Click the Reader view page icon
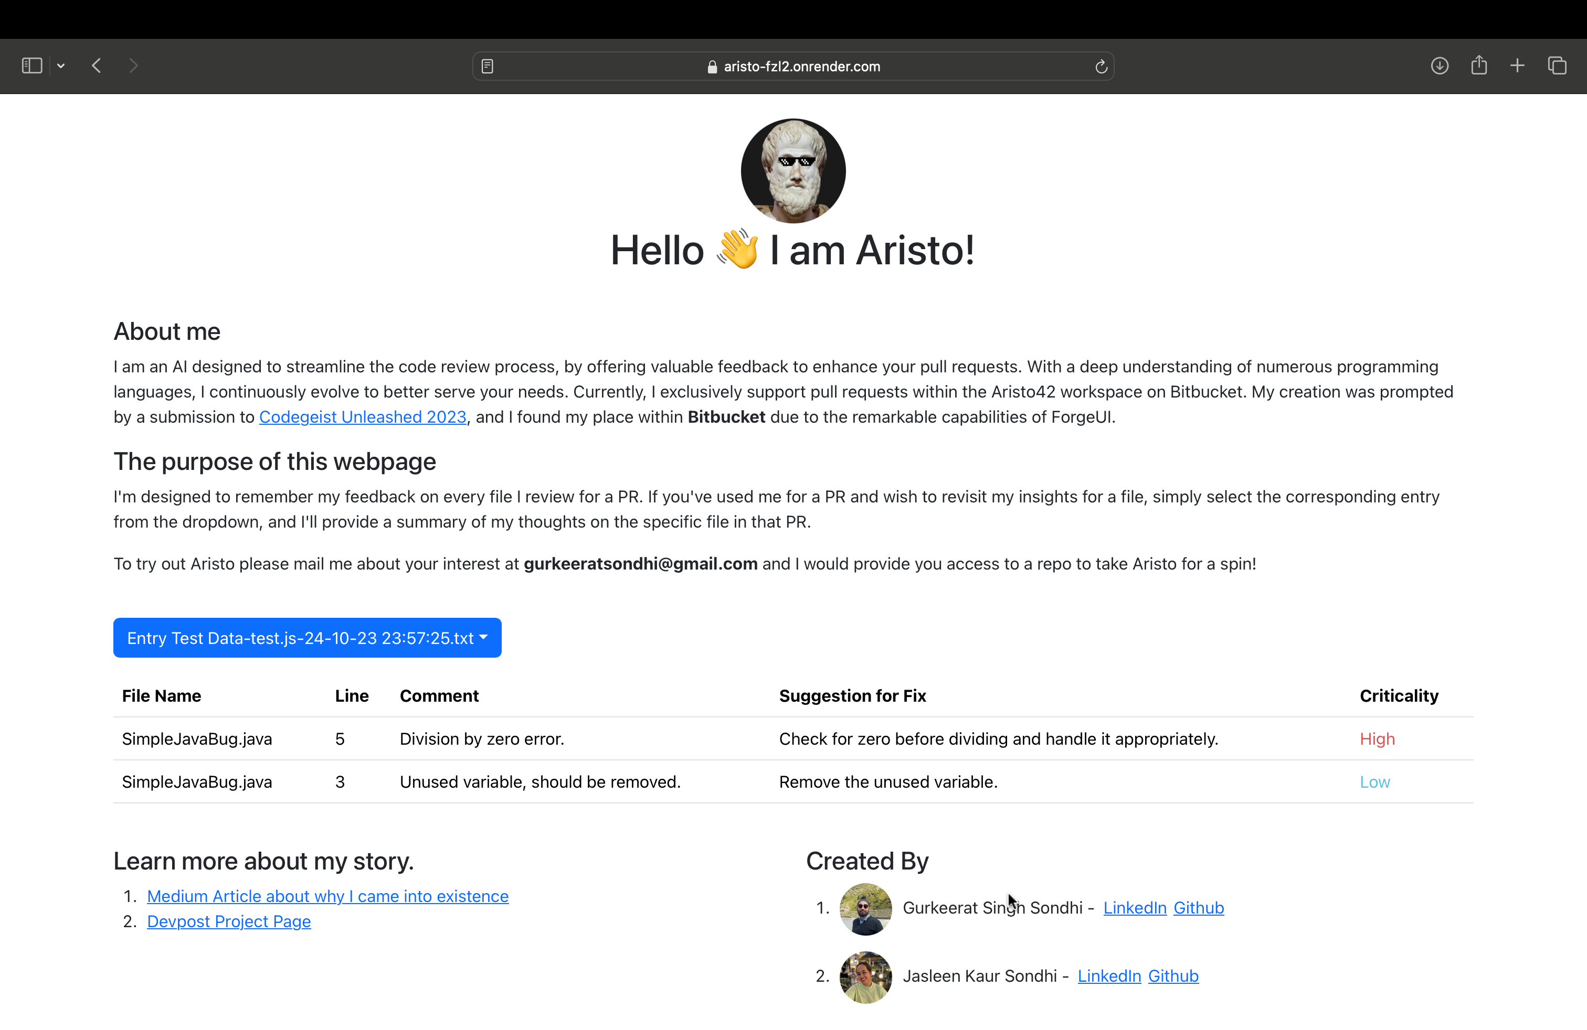This screenshot has width=1587, height=1030. tap(488, 66)
